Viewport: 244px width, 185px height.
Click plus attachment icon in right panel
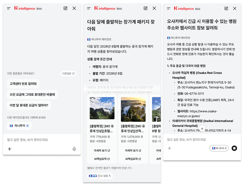tap(169, 148)
